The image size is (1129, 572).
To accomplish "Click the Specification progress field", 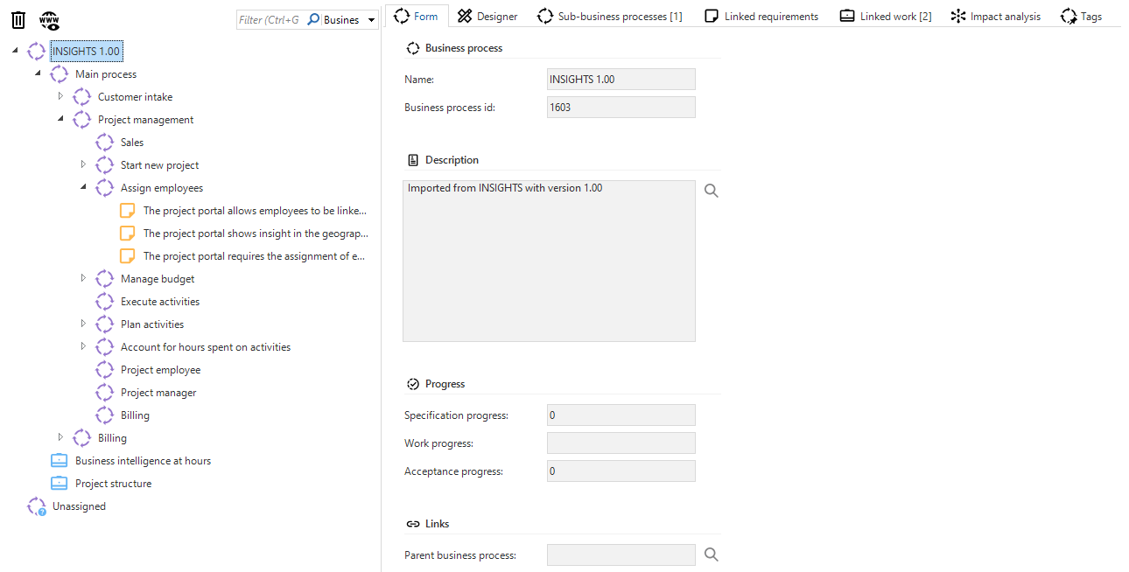I will [621, 415].
